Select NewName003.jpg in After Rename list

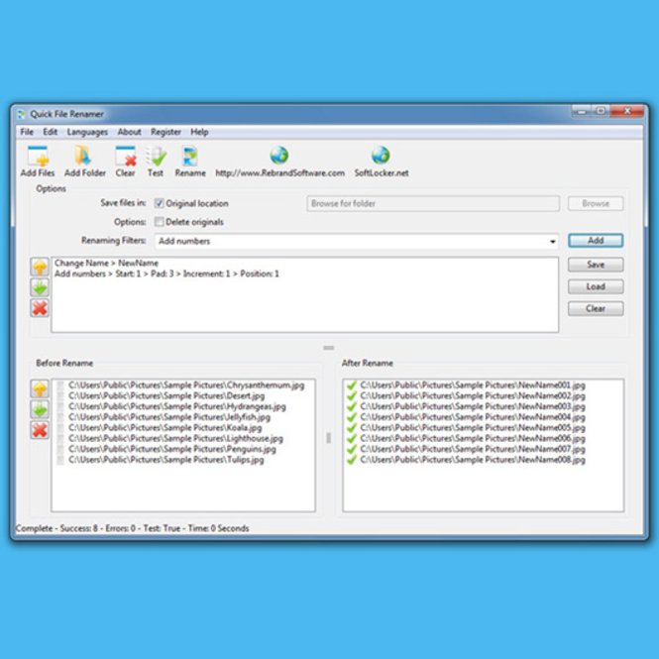click(x=473, y=406)
